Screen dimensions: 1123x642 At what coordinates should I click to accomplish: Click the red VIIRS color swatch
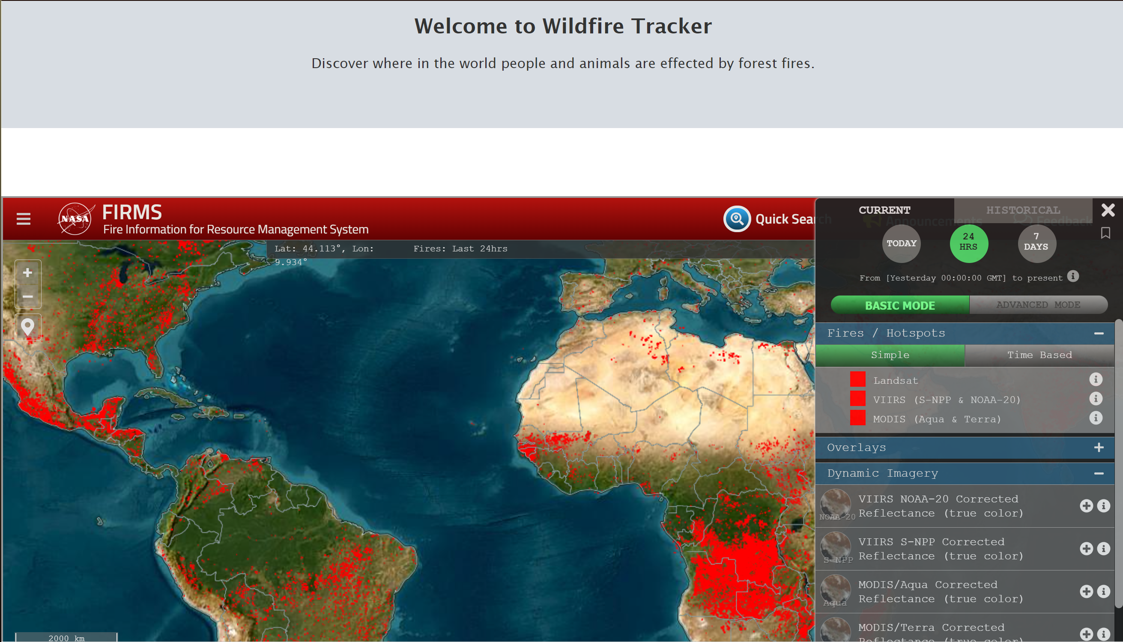point(857,399)
